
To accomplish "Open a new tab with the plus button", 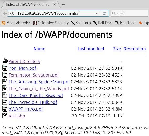I will tap(63, 4).
